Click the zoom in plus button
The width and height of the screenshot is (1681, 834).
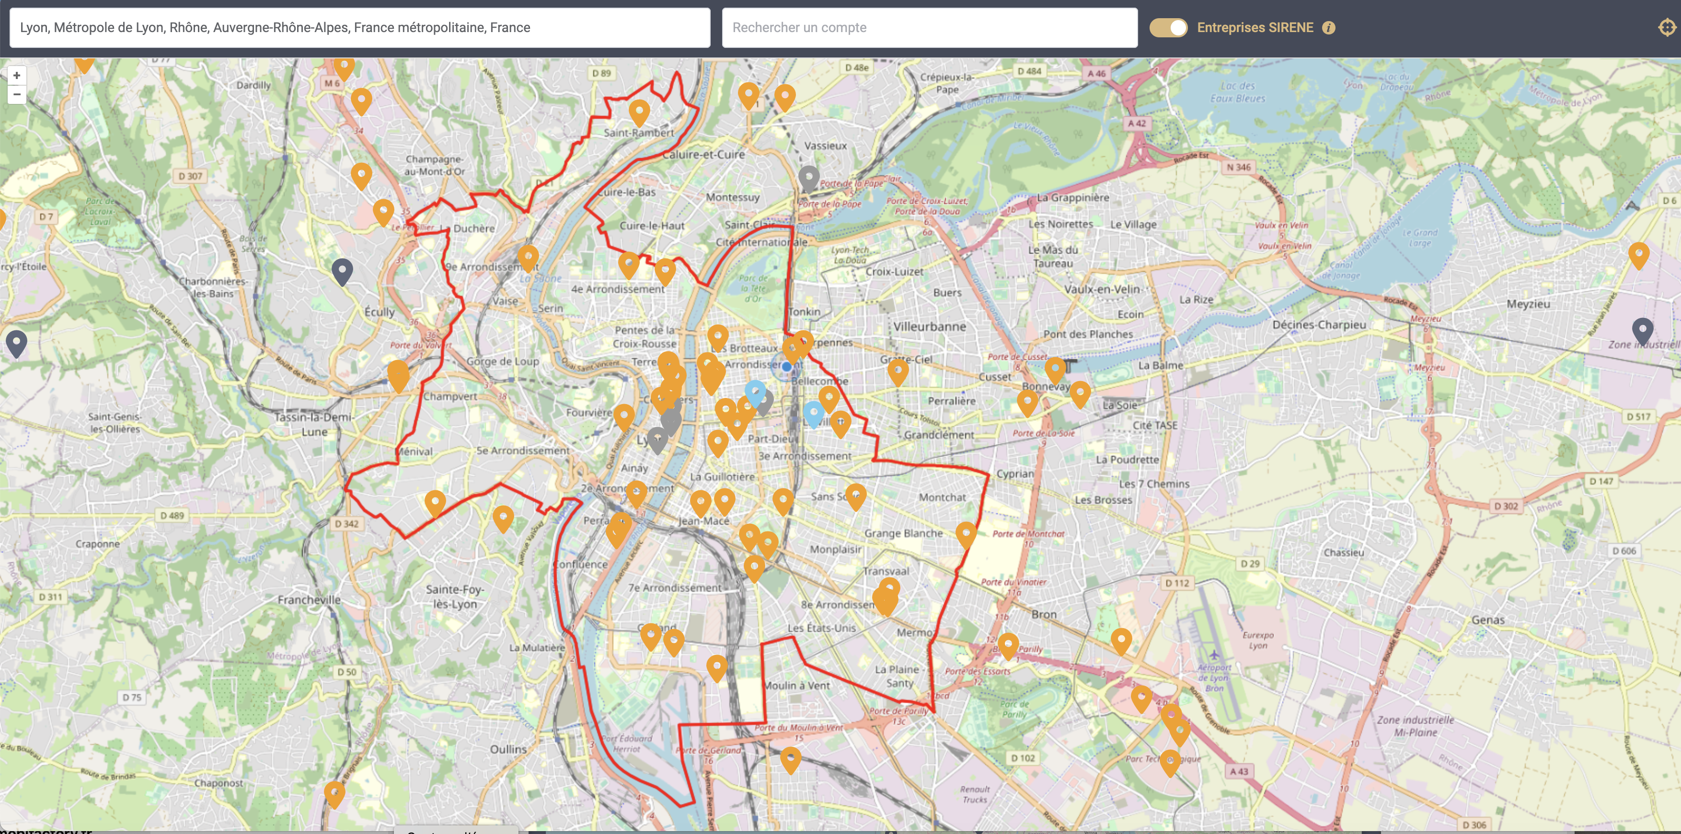coord(17,76)
